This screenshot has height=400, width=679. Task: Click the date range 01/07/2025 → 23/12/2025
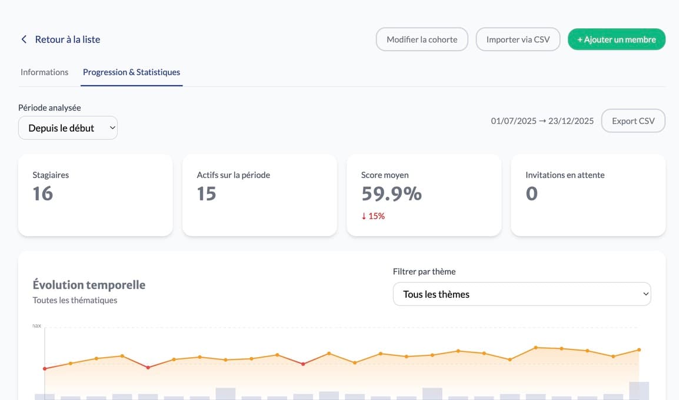coord(542,121)
